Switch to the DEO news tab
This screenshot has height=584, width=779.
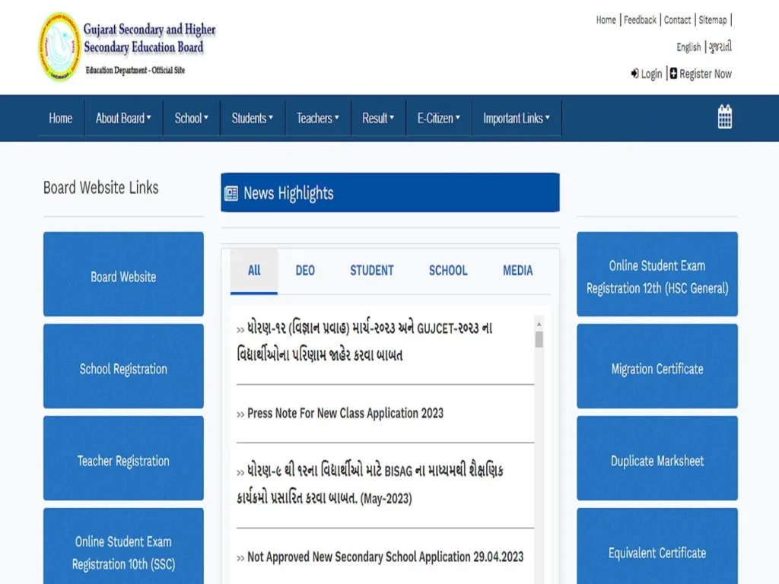click(305, 271)
